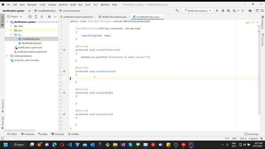The width and height of the screenshot is (265, 149).
Task: Go to next highlighted error arrow
Action: [258, 22]
